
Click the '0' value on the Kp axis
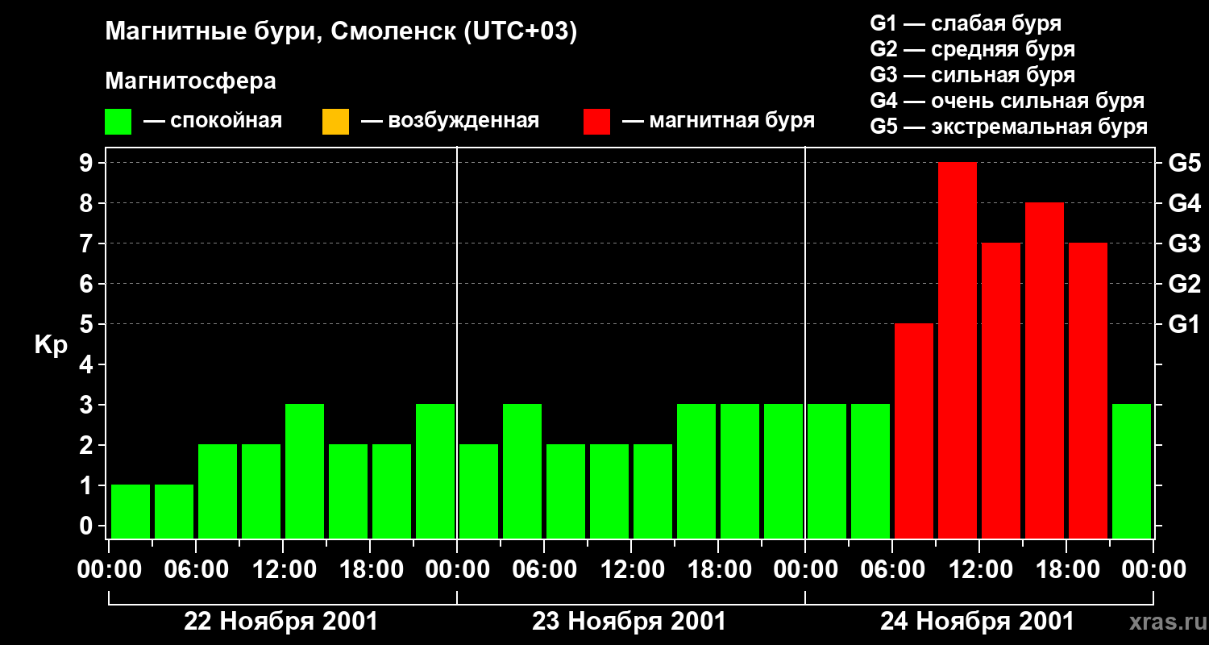tap(88, 526)
